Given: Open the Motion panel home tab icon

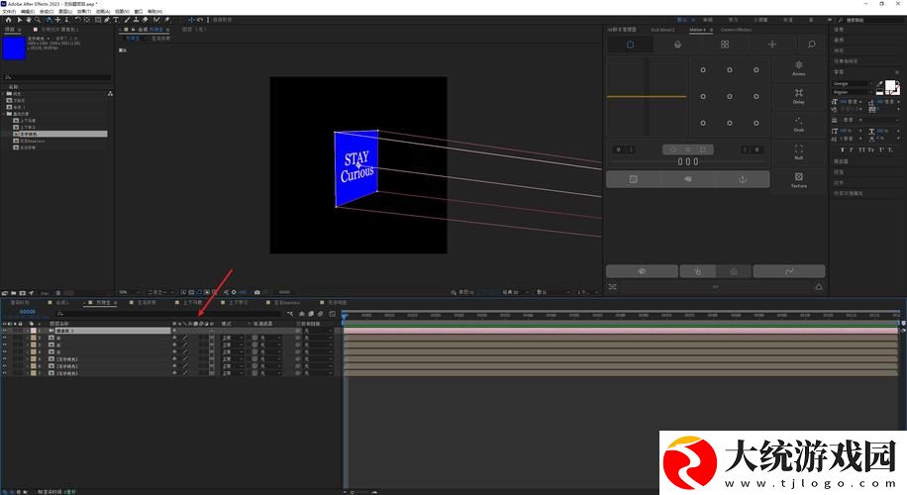Looking at the screenshot, I should coord(630,45).
